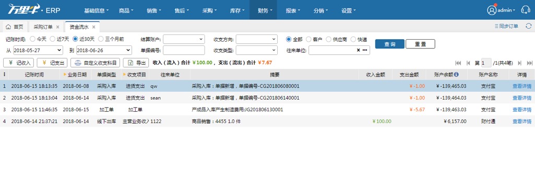Open the 库存 menu

click(237, 10)
